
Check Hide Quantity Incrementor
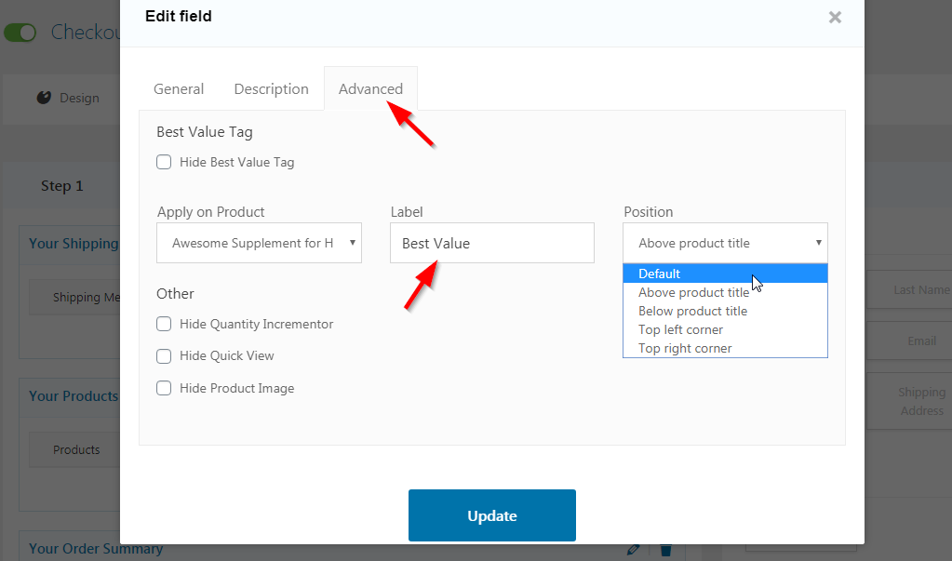(164, 325)
